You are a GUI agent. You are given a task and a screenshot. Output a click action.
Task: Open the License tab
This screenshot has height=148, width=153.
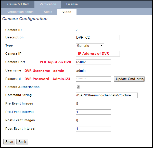coord(72,4)
